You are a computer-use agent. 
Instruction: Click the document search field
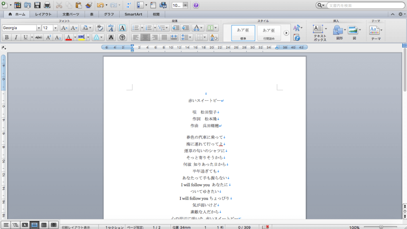[366, 5]
